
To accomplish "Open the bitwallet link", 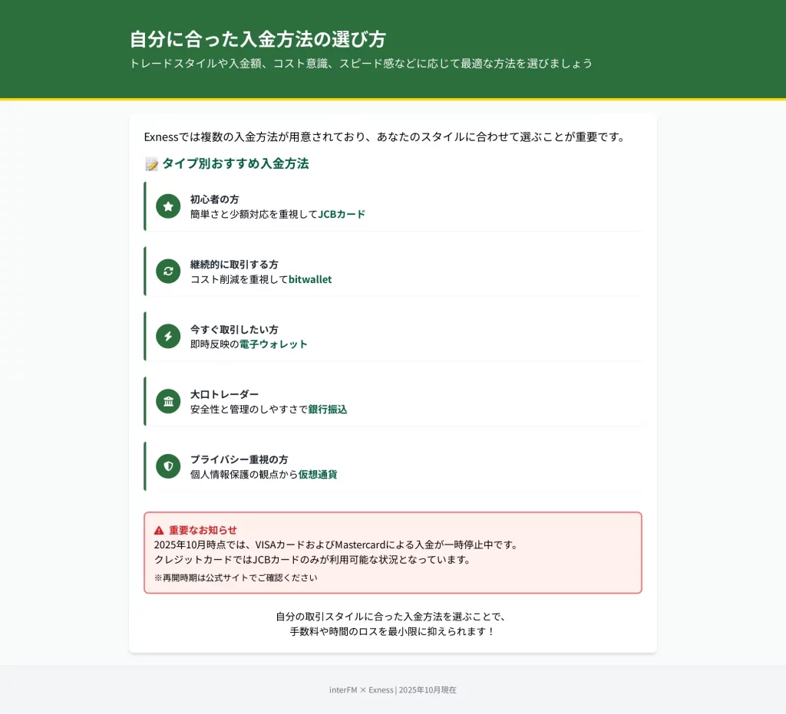I will point(310,279).
